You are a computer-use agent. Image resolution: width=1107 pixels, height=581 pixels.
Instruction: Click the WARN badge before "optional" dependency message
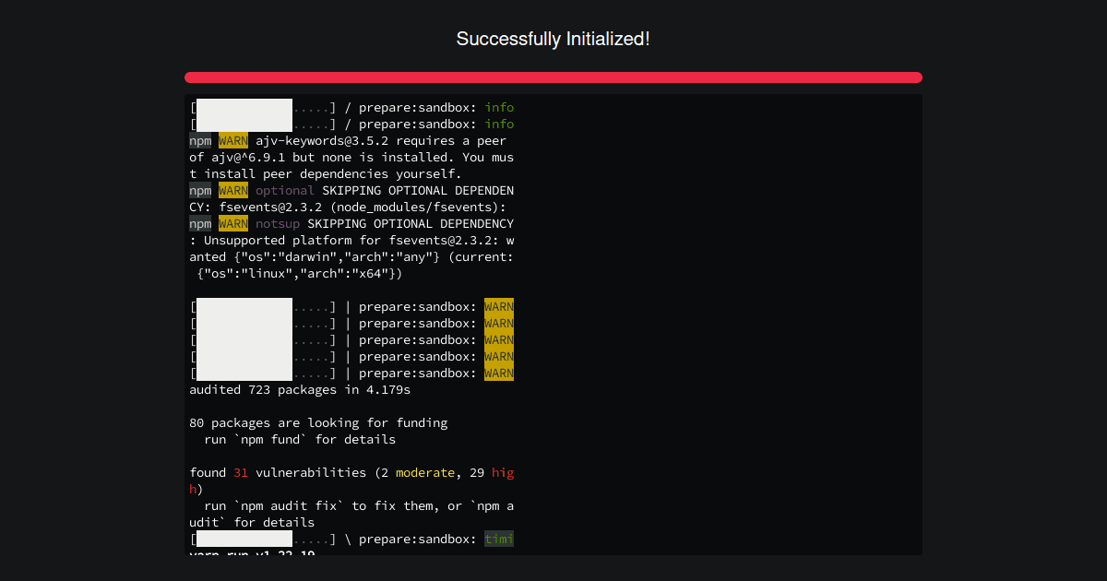[x=232, y=190]
